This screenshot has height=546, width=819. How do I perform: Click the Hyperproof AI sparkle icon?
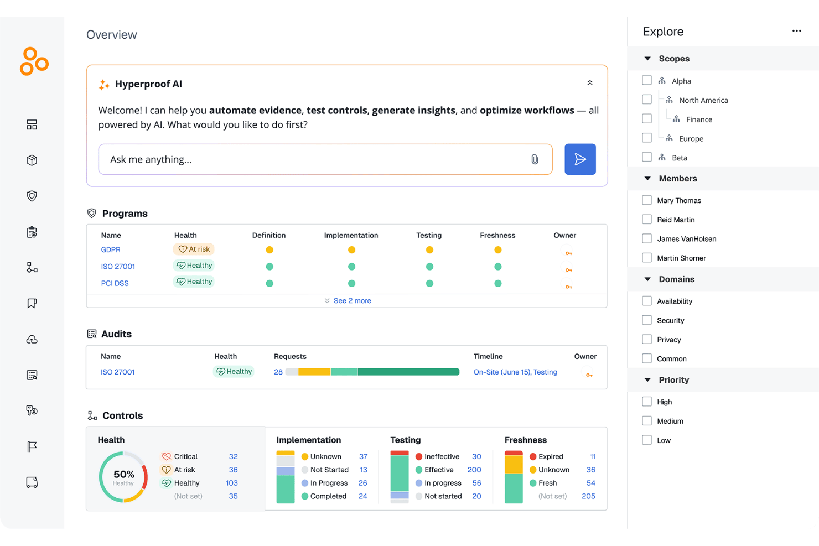coord(104,84)
